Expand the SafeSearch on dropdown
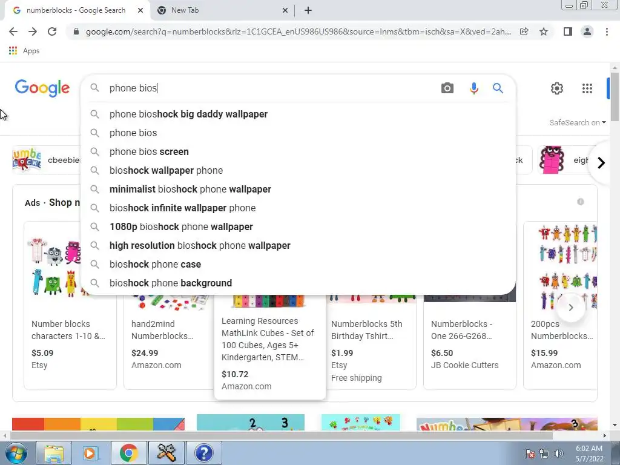This screenshot has height=465, width=620. pyautogui.click(x=577, y=122)
